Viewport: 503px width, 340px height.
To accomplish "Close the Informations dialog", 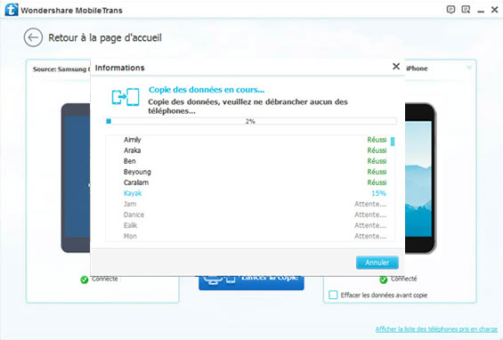I will (396, 67).
